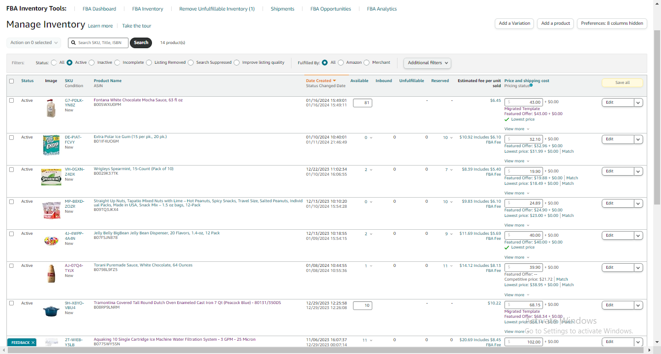This screenshot has height=354, width=661.
Task: Select the Fontana White Chocolate Mocha Sauce row checkbox
Action: (x=11, y=100)
